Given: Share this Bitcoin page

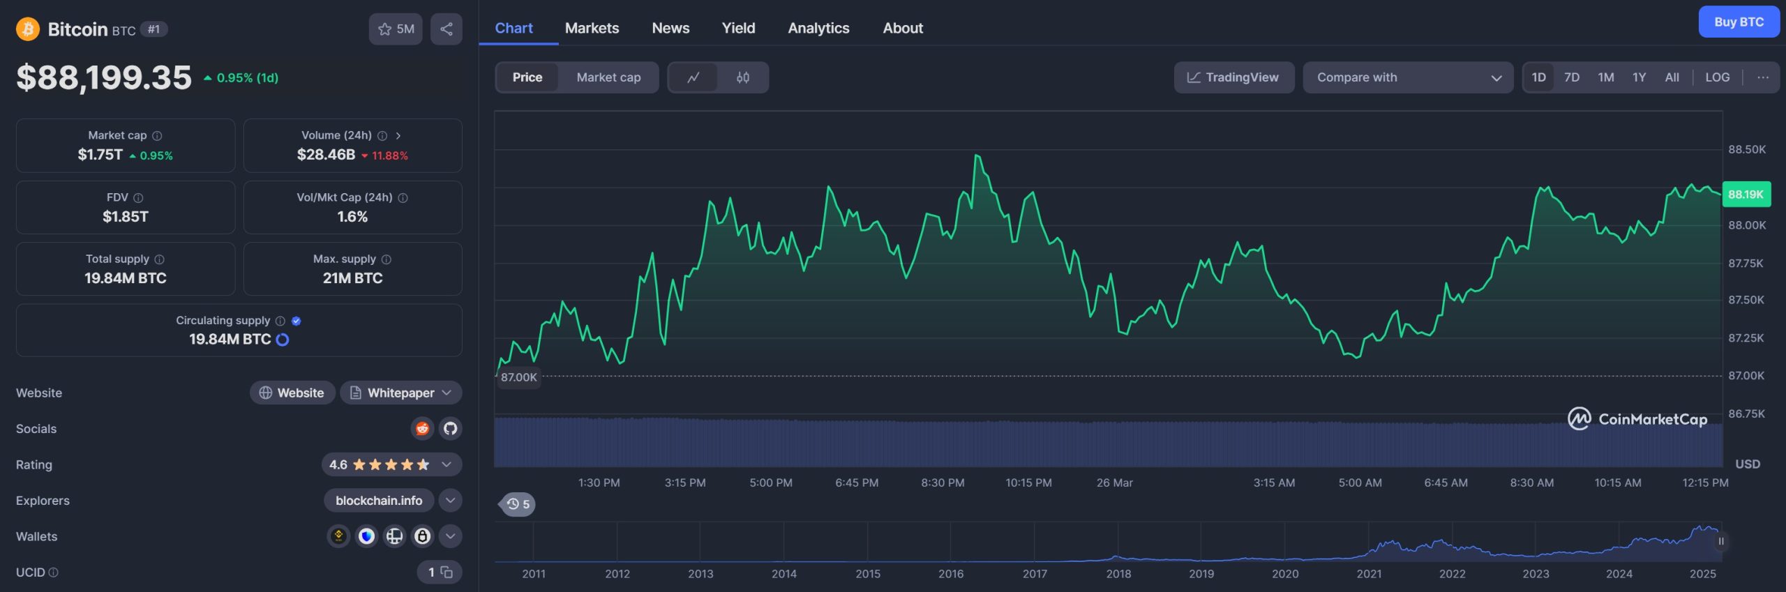Looking at the screenshot, I should click(446, 29).
